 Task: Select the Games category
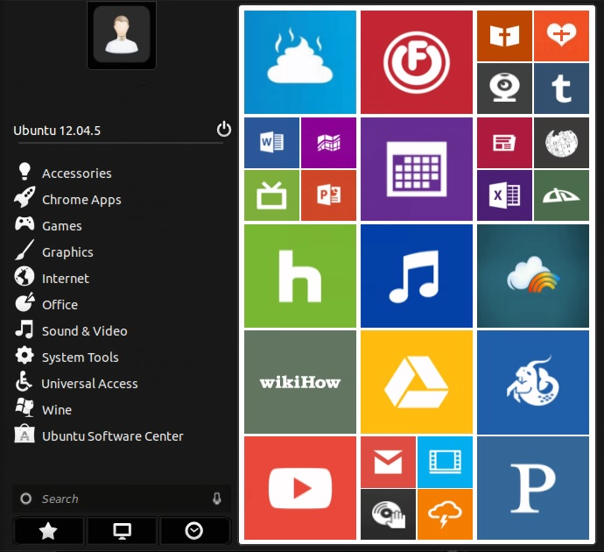click(x=48, y=225)
